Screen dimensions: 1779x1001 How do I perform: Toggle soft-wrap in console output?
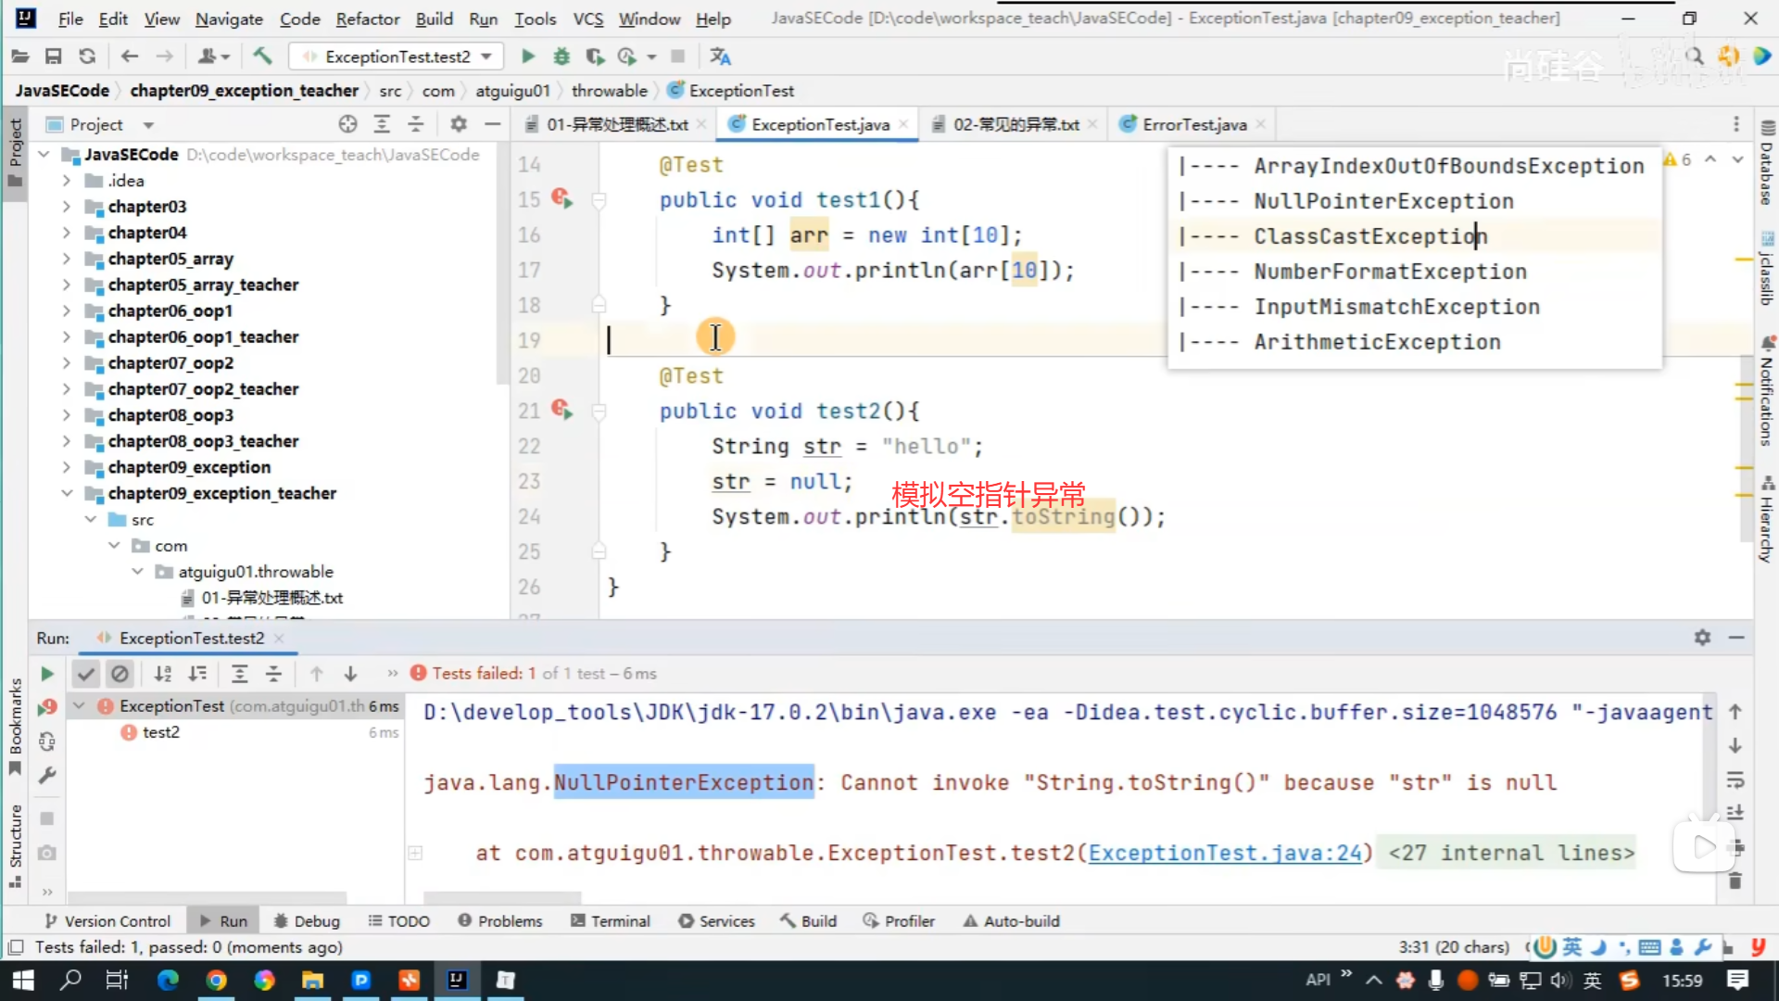coord(1735,780)
